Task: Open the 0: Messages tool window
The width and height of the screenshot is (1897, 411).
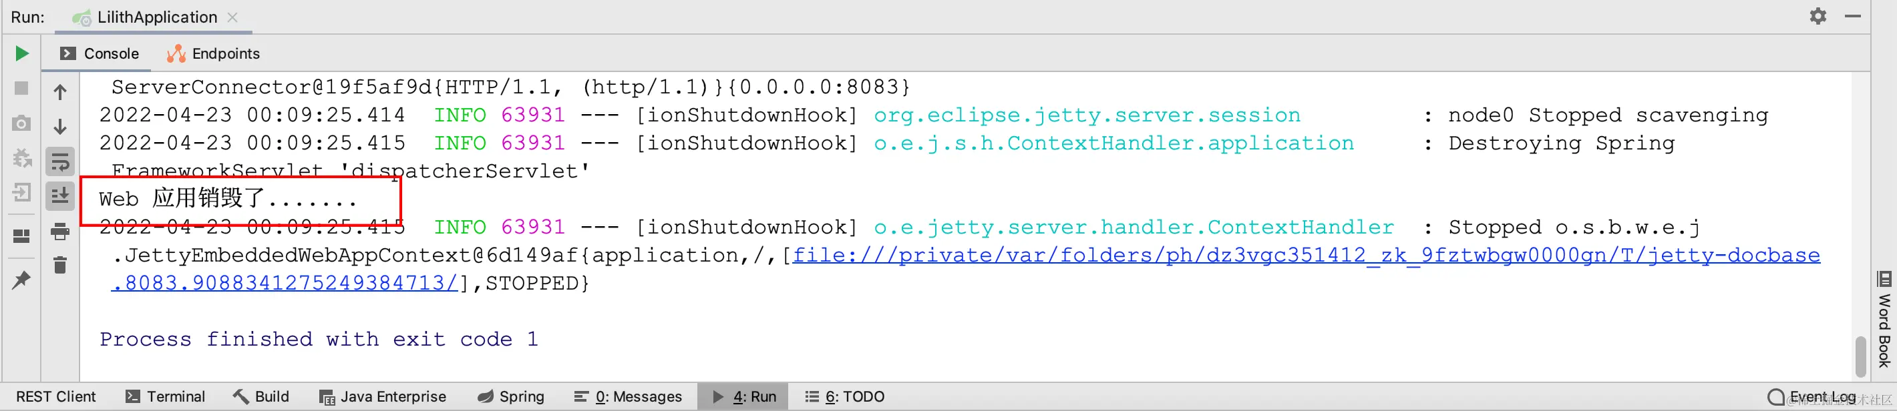Action: (x=628, y=396)
